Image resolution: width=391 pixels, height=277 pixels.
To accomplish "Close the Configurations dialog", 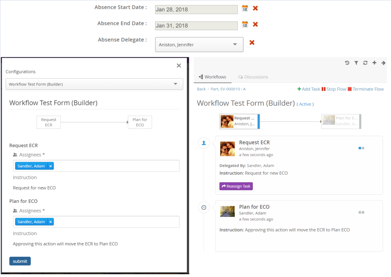I will (179, 66).
